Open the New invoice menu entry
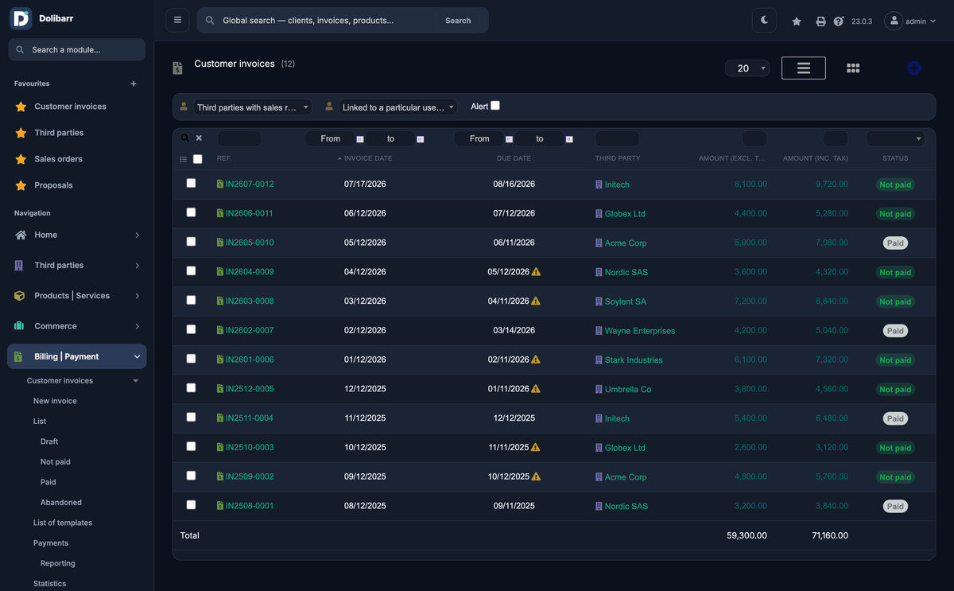 click(x=55, y=401)
